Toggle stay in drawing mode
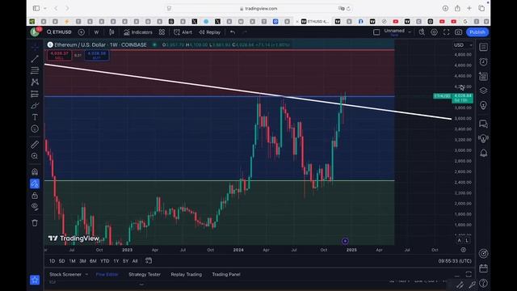This screenshot has height=291, width=517. [x=35, y=183]
